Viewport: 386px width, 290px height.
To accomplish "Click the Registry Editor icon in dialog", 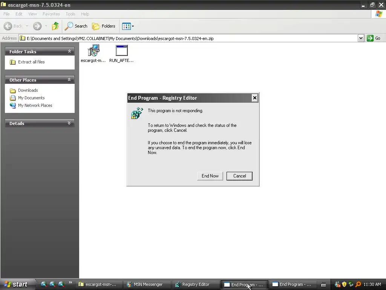I will (x=137, y=113).
